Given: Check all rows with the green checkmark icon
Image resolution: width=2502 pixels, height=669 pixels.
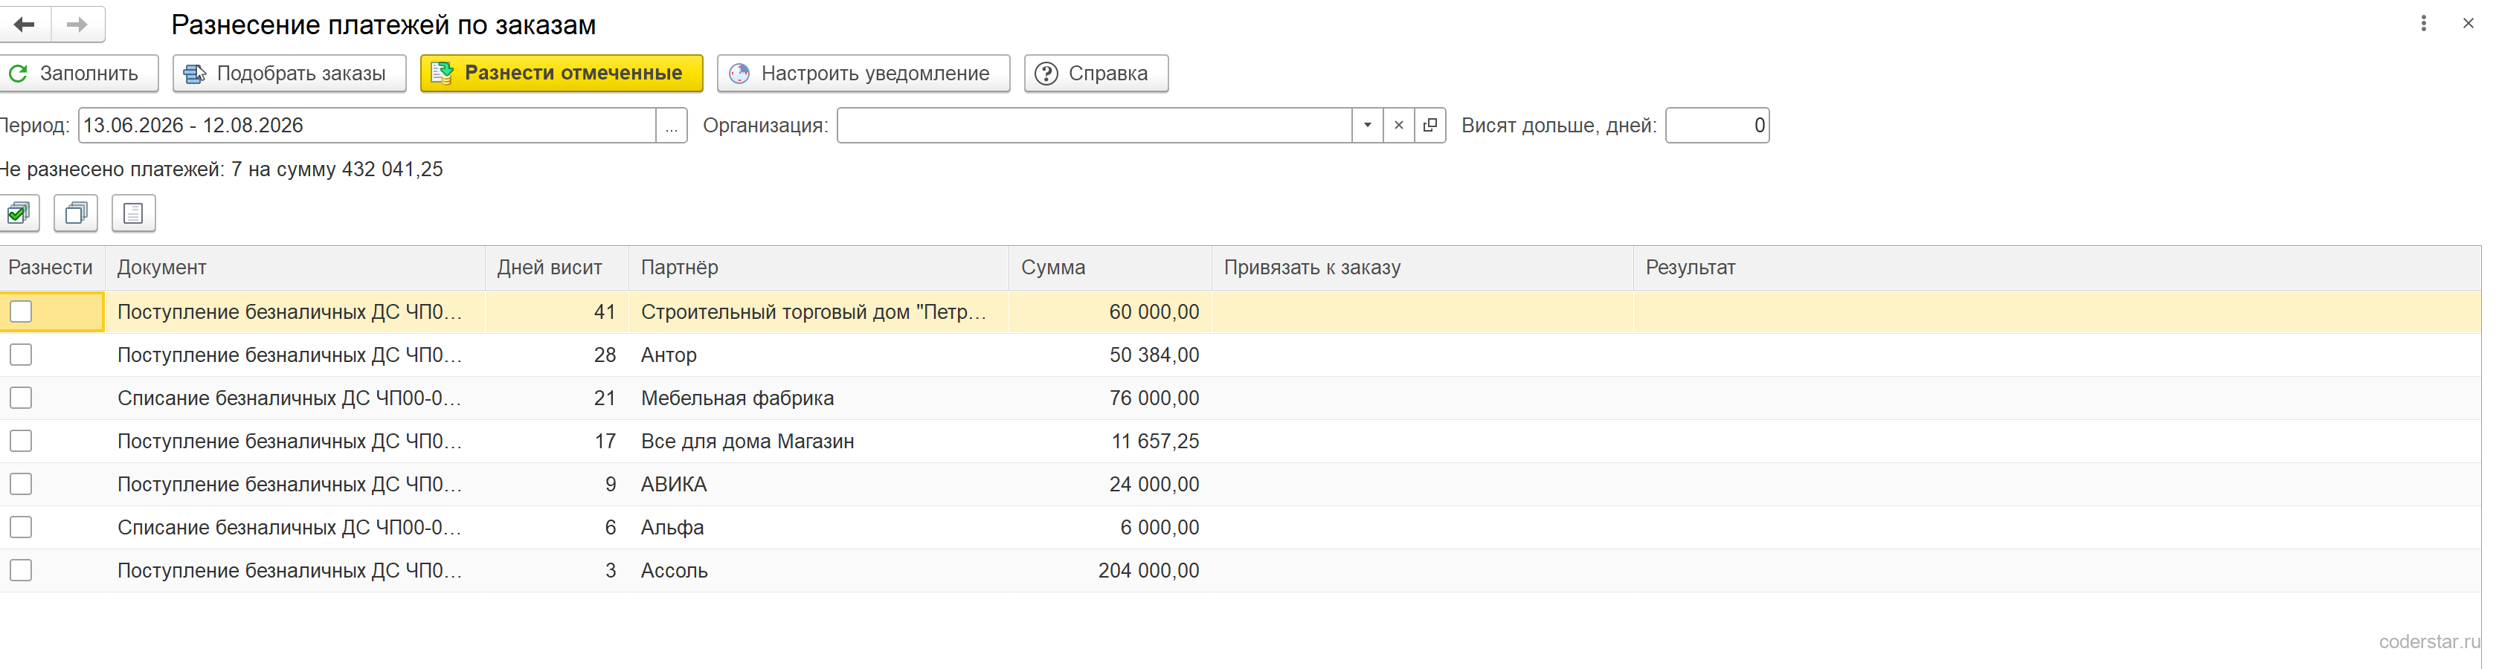Looking at the screenshot, I should (x=19, y=213).
